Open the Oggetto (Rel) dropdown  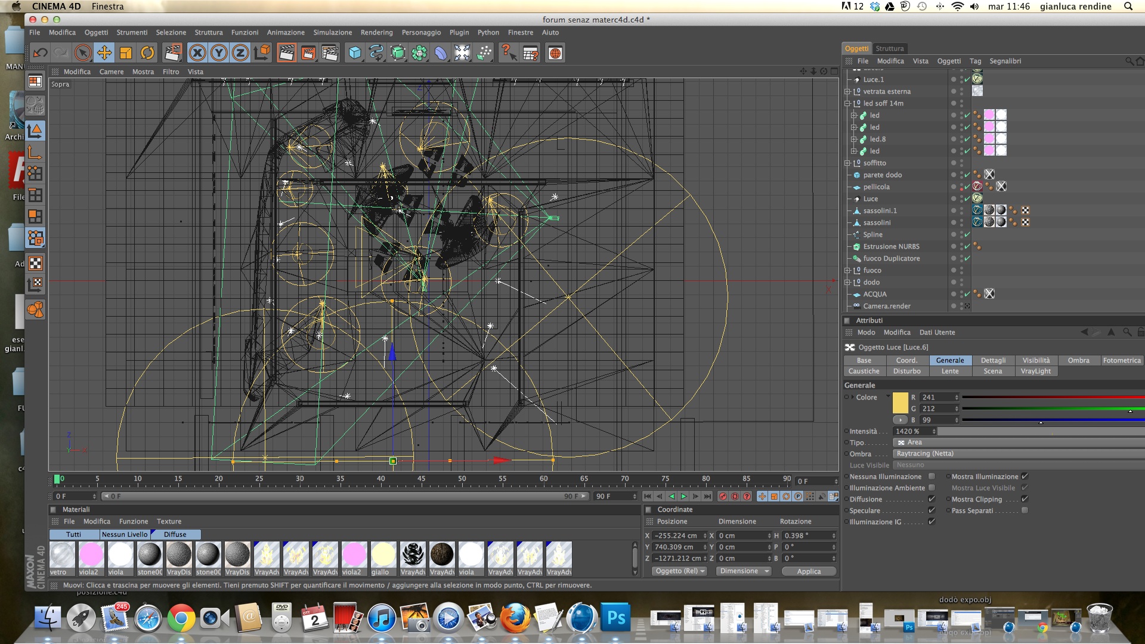pyautogui.click(x=680, y=571)
